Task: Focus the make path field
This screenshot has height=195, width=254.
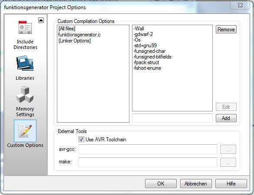Action: pyautogui.click(x=148, y=162)
